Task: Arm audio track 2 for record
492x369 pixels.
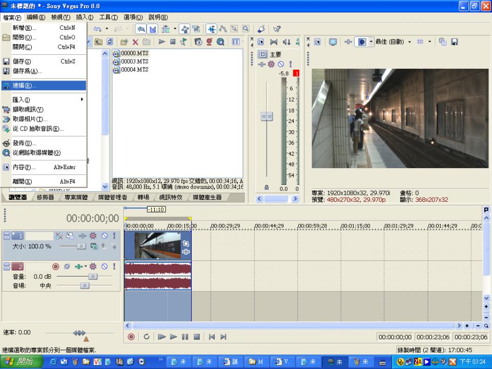Action: point(56,266)
